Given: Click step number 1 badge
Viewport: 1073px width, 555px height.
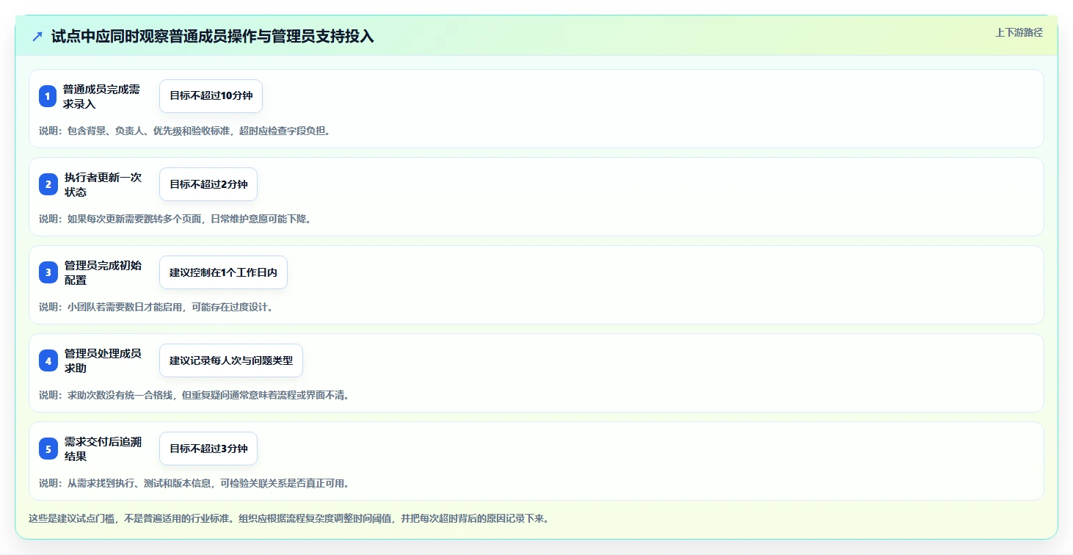Looking at the screenshot, I should coord(48,96).
